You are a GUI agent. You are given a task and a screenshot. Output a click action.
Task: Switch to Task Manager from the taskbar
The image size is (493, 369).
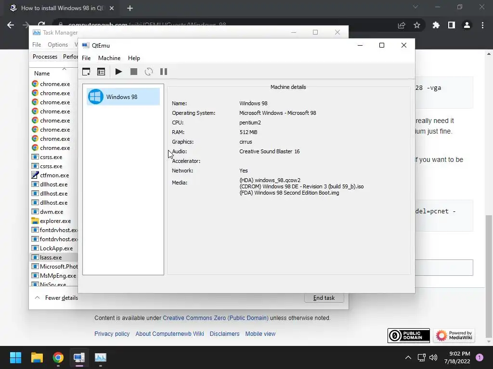tap(101, 357)
